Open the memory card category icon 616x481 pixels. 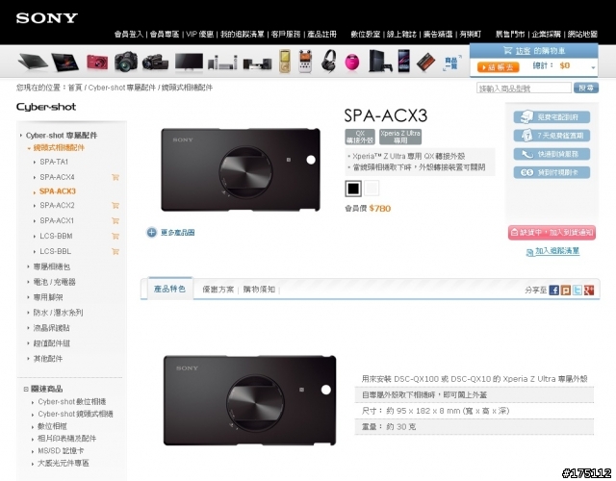426,63
